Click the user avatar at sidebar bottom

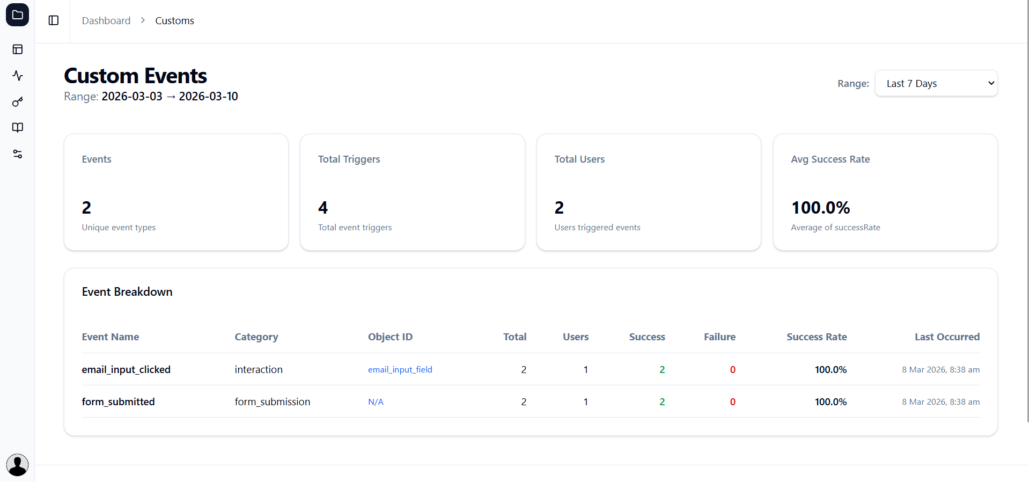click(x=17, y=465)
